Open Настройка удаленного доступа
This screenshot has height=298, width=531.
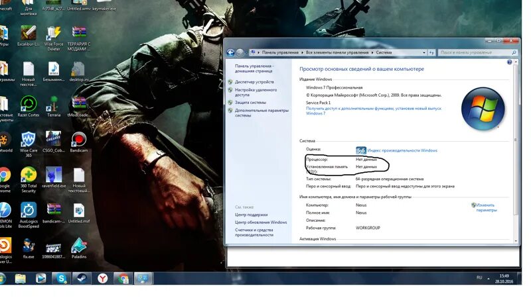pos(256,92)
